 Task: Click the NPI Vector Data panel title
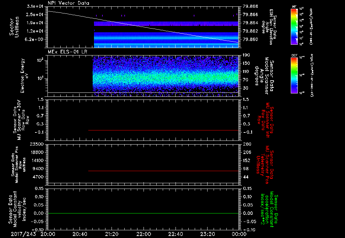click(68, 3)
